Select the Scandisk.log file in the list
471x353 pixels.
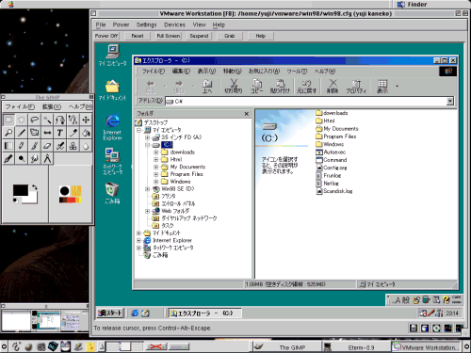(334, 191)
